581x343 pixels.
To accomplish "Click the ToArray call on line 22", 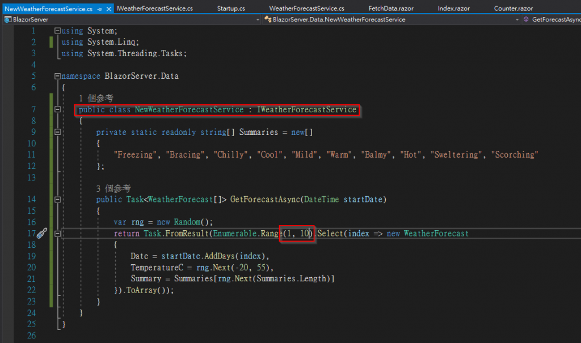I will 141,290.
